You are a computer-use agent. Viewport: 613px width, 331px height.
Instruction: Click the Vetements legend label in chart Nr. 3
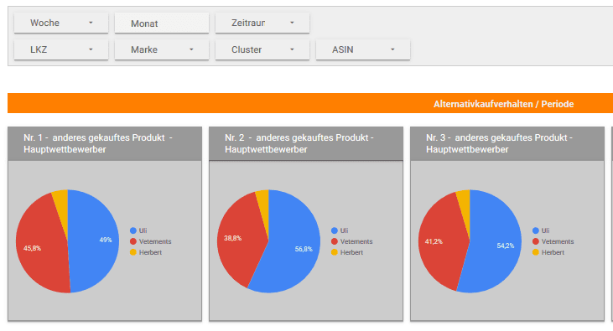(558, 241)
